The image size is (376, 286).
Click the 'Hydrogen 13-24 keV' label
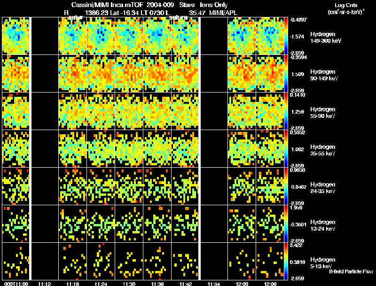pyautogui.click(x=323, y=225)
